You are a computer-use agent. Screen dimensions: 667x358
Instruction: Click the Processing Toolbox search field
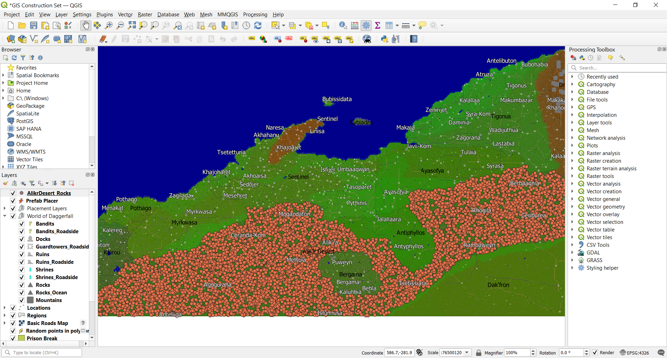[x=617, y=68]
